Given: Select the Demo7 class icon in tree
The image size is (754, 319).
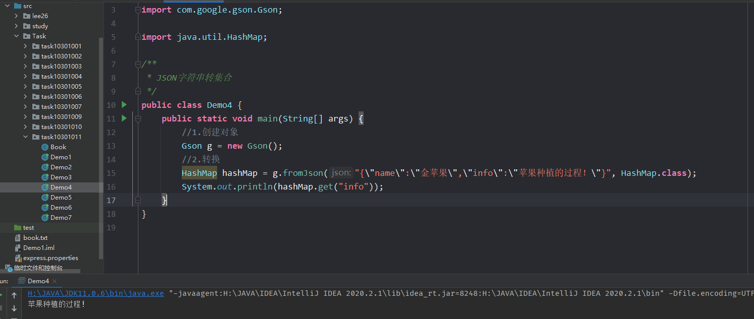Looking at the screenshot, I should (45, 218).
